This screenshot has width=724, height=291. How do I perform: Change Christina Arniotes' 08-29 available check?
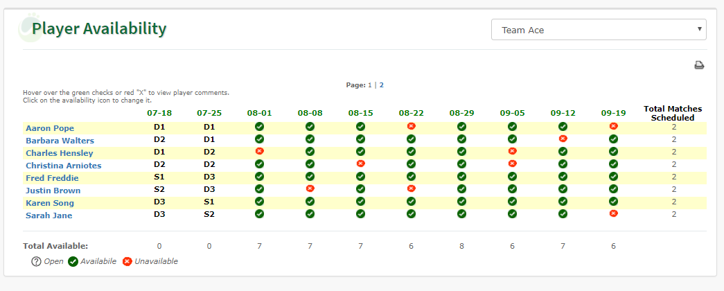click(461, 164)
